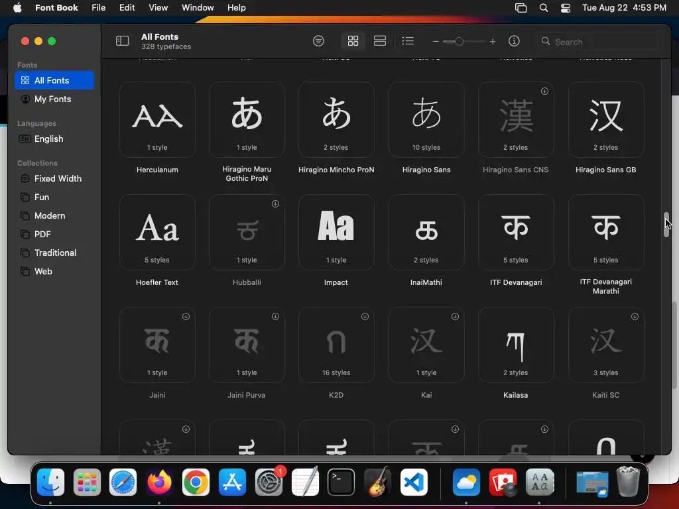The image size is (679, 509).
Task: Decrease preview size with minus button
Action: point(436,42)
